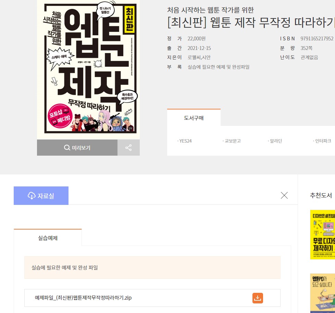Click the publication date 2021-12-15

199,48
